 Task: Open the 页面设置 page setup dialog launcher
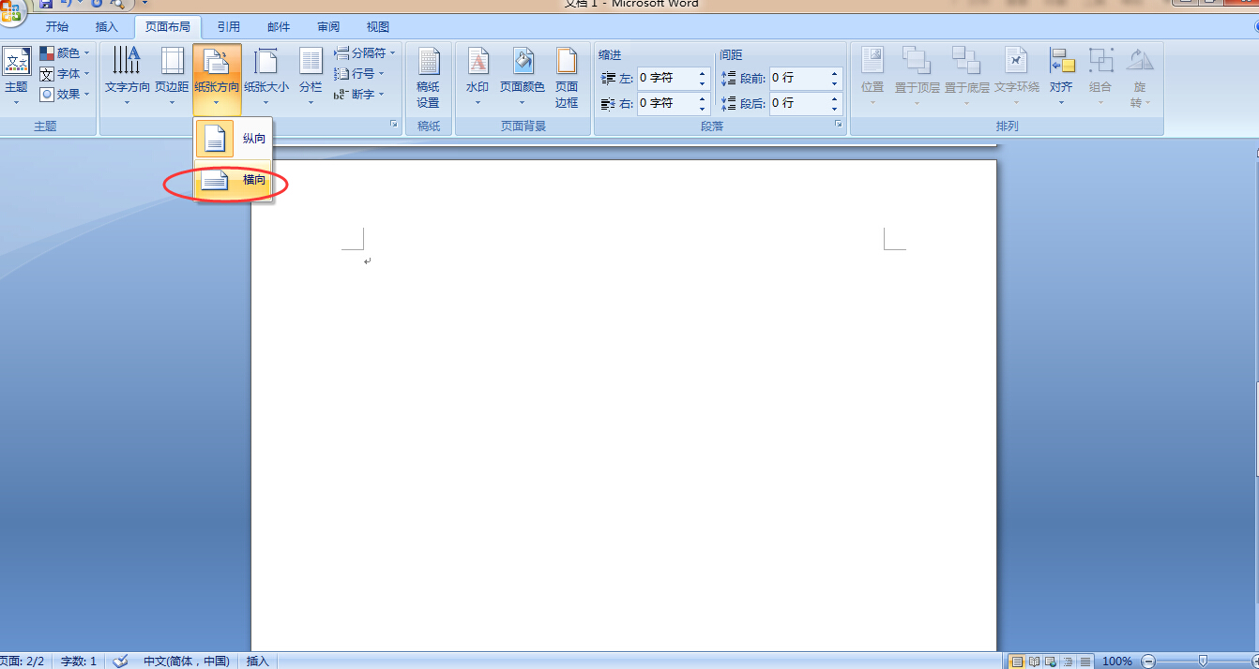coord(394,125)
